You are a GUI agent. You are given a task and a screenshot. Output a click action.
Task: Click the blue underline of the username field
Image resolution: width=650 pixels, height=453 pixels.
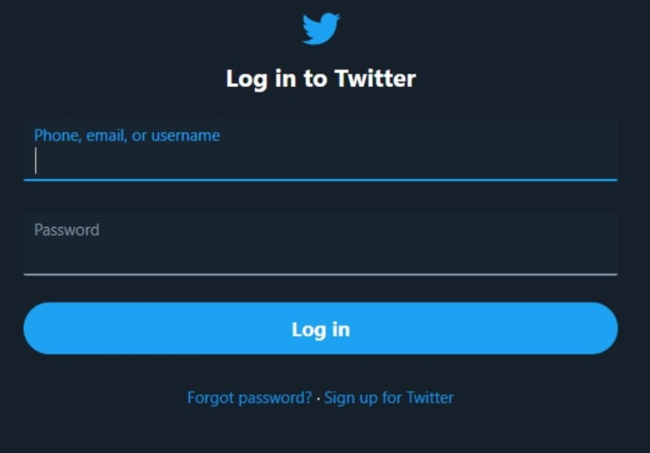pos(320,179)
